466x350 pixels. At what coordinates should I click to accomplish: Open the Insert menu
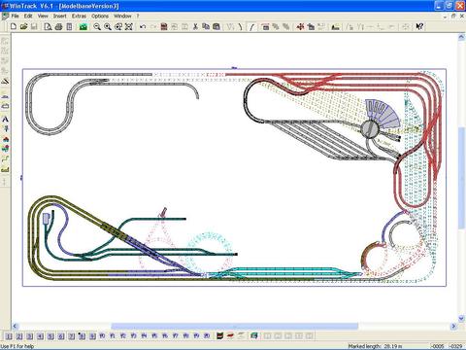point(59,16)
